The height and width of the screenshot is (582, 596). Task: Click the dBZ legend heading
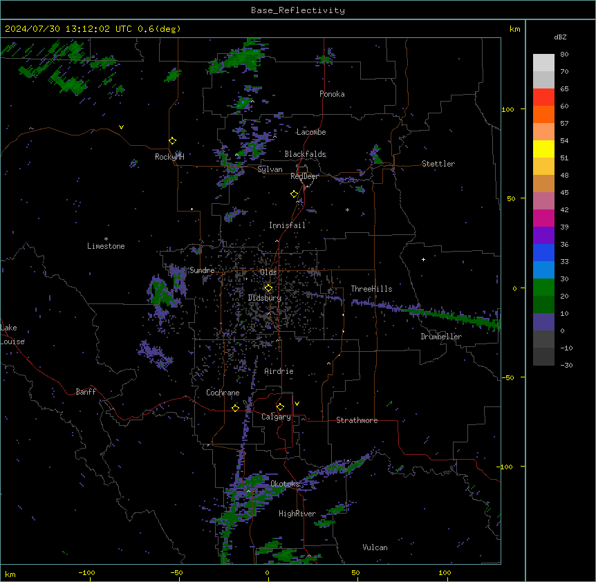click(560, 37)
